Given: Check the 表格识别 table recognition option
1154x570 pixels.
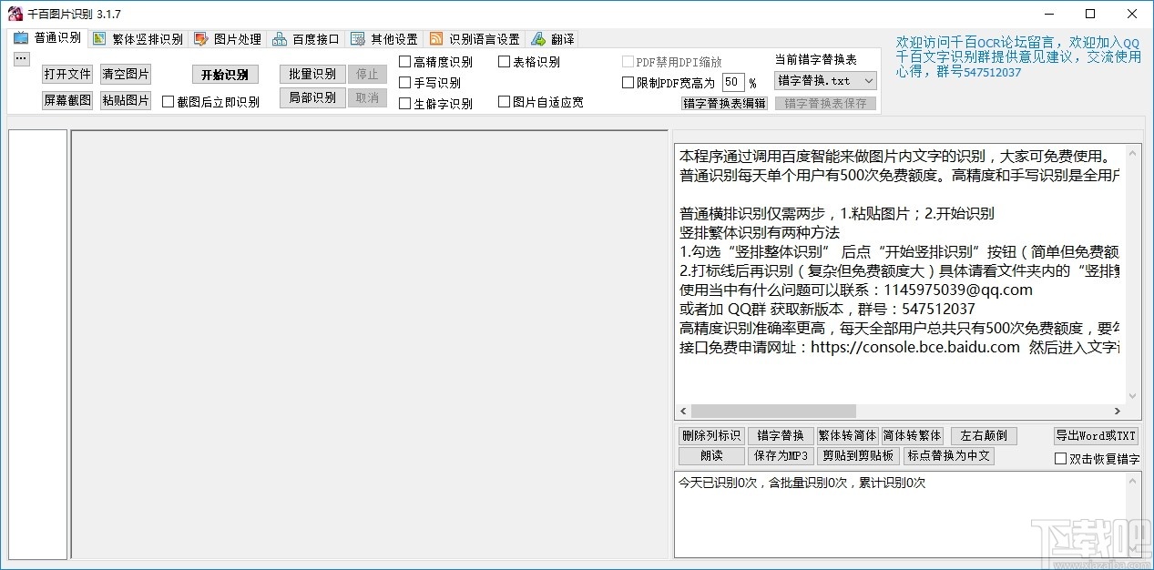Looking at the screenshot, I should 503,61.
